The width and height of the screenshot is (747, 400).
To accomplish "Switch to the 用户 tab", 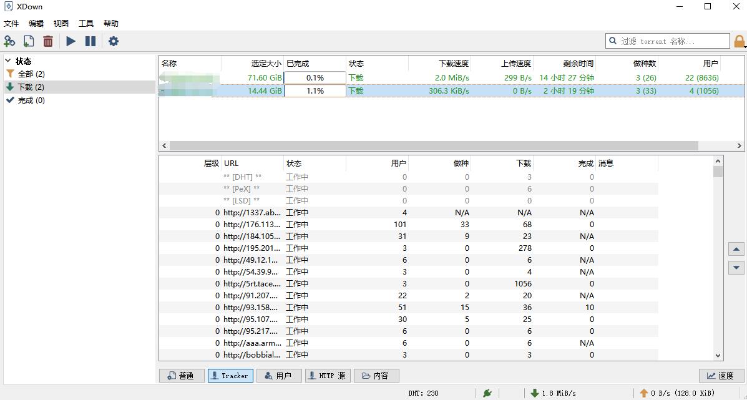I will pos(279,375).
